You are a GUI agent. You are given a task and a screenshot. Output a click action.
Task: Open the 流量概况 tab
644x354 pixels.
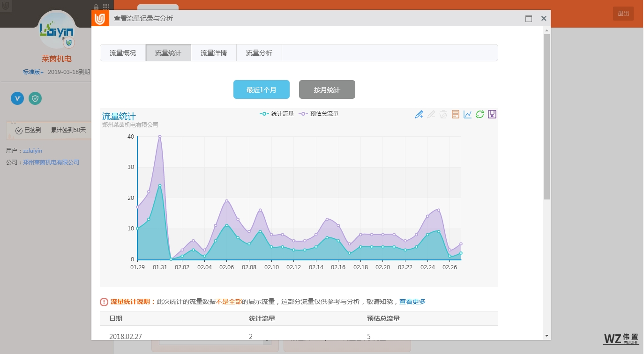[x=123, y=53]
